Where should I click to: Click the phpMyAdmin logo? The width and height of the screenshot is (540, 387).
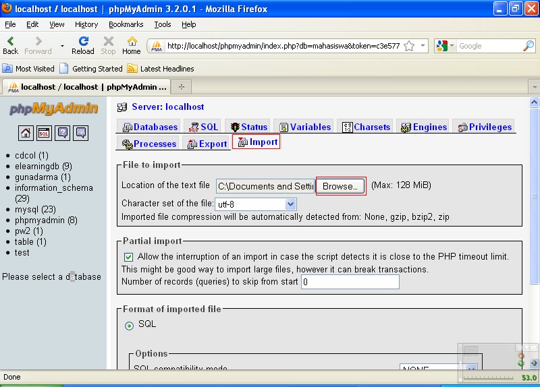[53, 109]
